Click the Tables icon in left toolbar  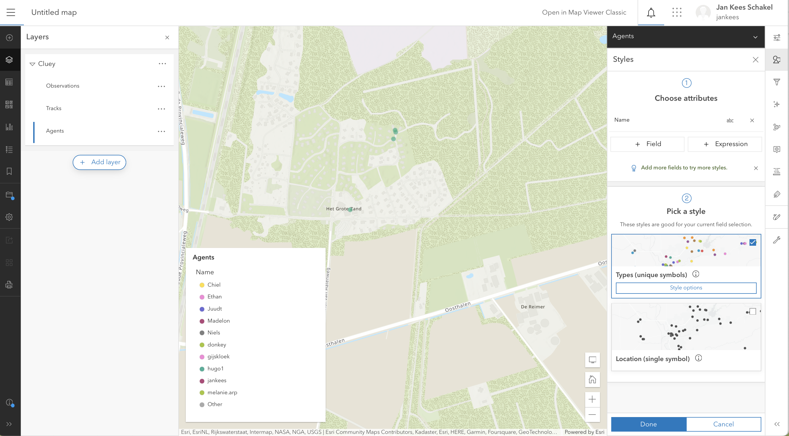(x=9, y=82)
